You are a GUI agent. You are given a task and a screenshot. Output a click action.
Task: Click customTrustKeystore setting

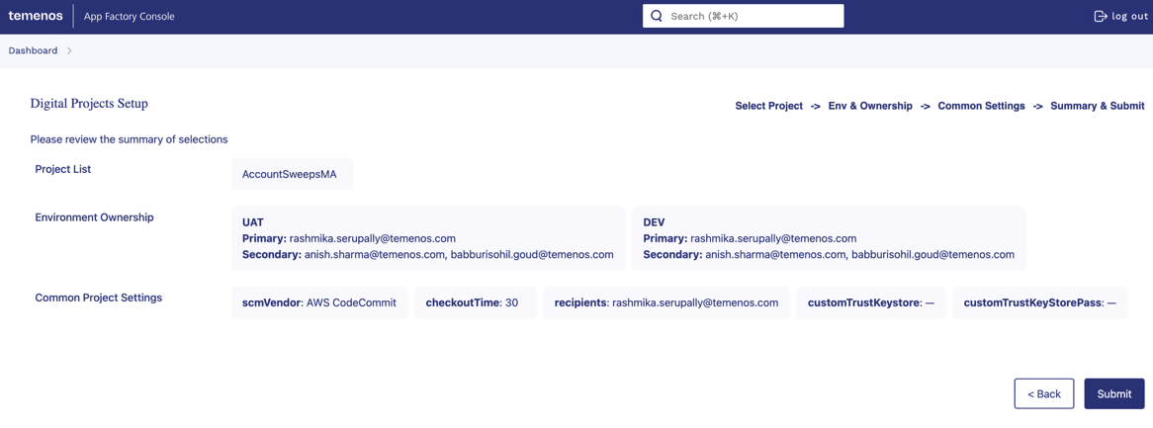[x=870, y=302]
